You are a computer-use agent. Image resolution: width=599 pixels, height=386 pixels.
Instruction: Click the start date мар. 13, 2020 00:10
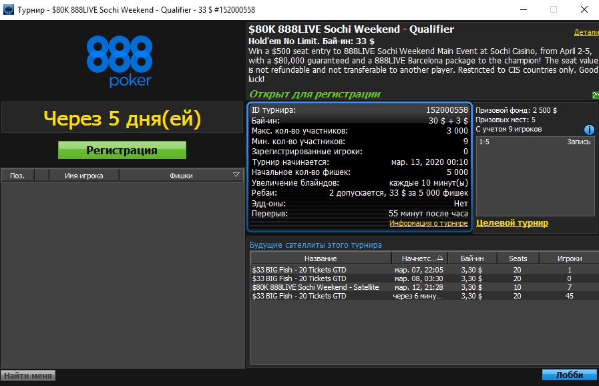pyautogui.click(x=429, y=162)
